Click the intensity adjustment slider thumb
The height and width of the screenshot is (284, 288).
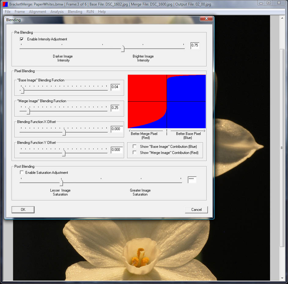(123, 49)
